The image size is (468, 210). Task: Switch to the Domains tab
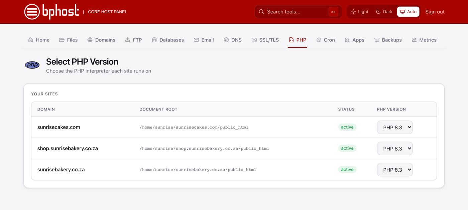pyautogui.click(x=101, y=40)
